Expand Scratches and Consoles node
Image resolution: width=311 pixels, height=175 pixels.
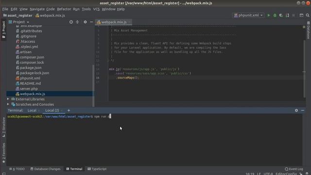pos(8,104)
